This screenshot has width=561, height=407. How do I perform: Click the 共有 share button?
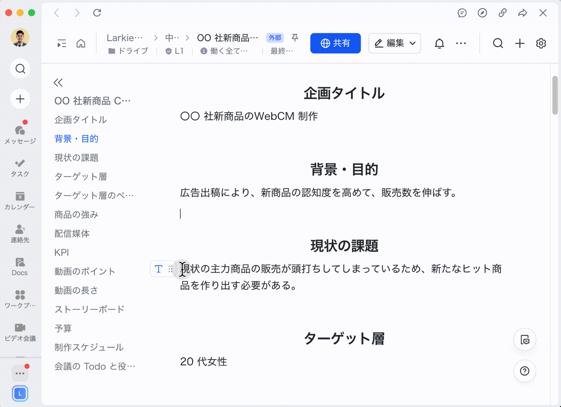(x=335, y=43)
